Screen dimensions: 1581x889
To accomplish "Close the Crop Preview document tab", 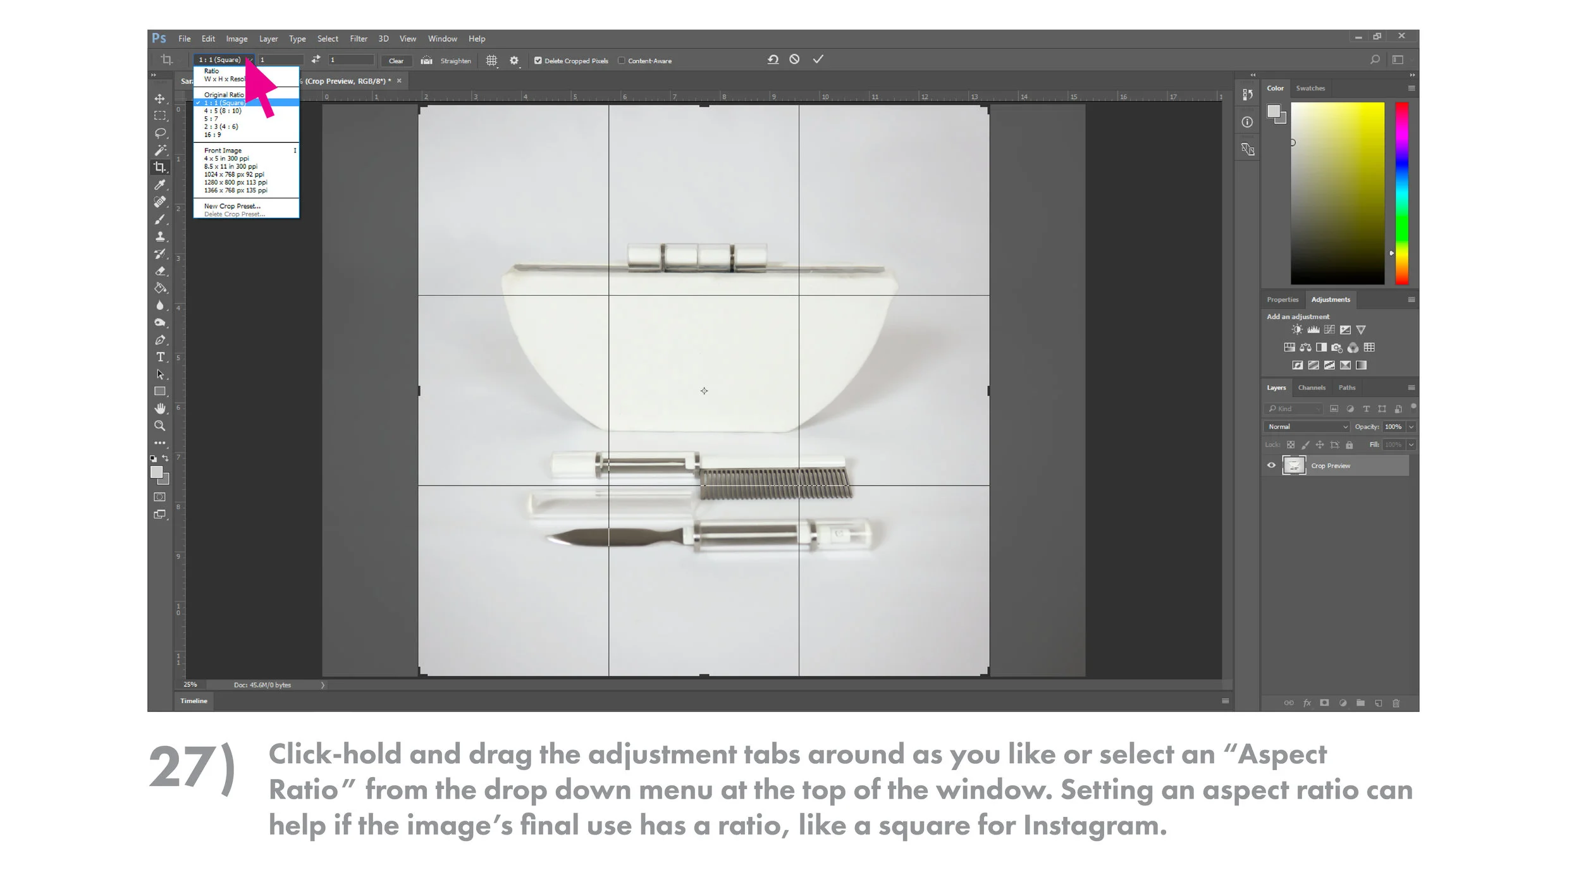I will coord(399,81).
